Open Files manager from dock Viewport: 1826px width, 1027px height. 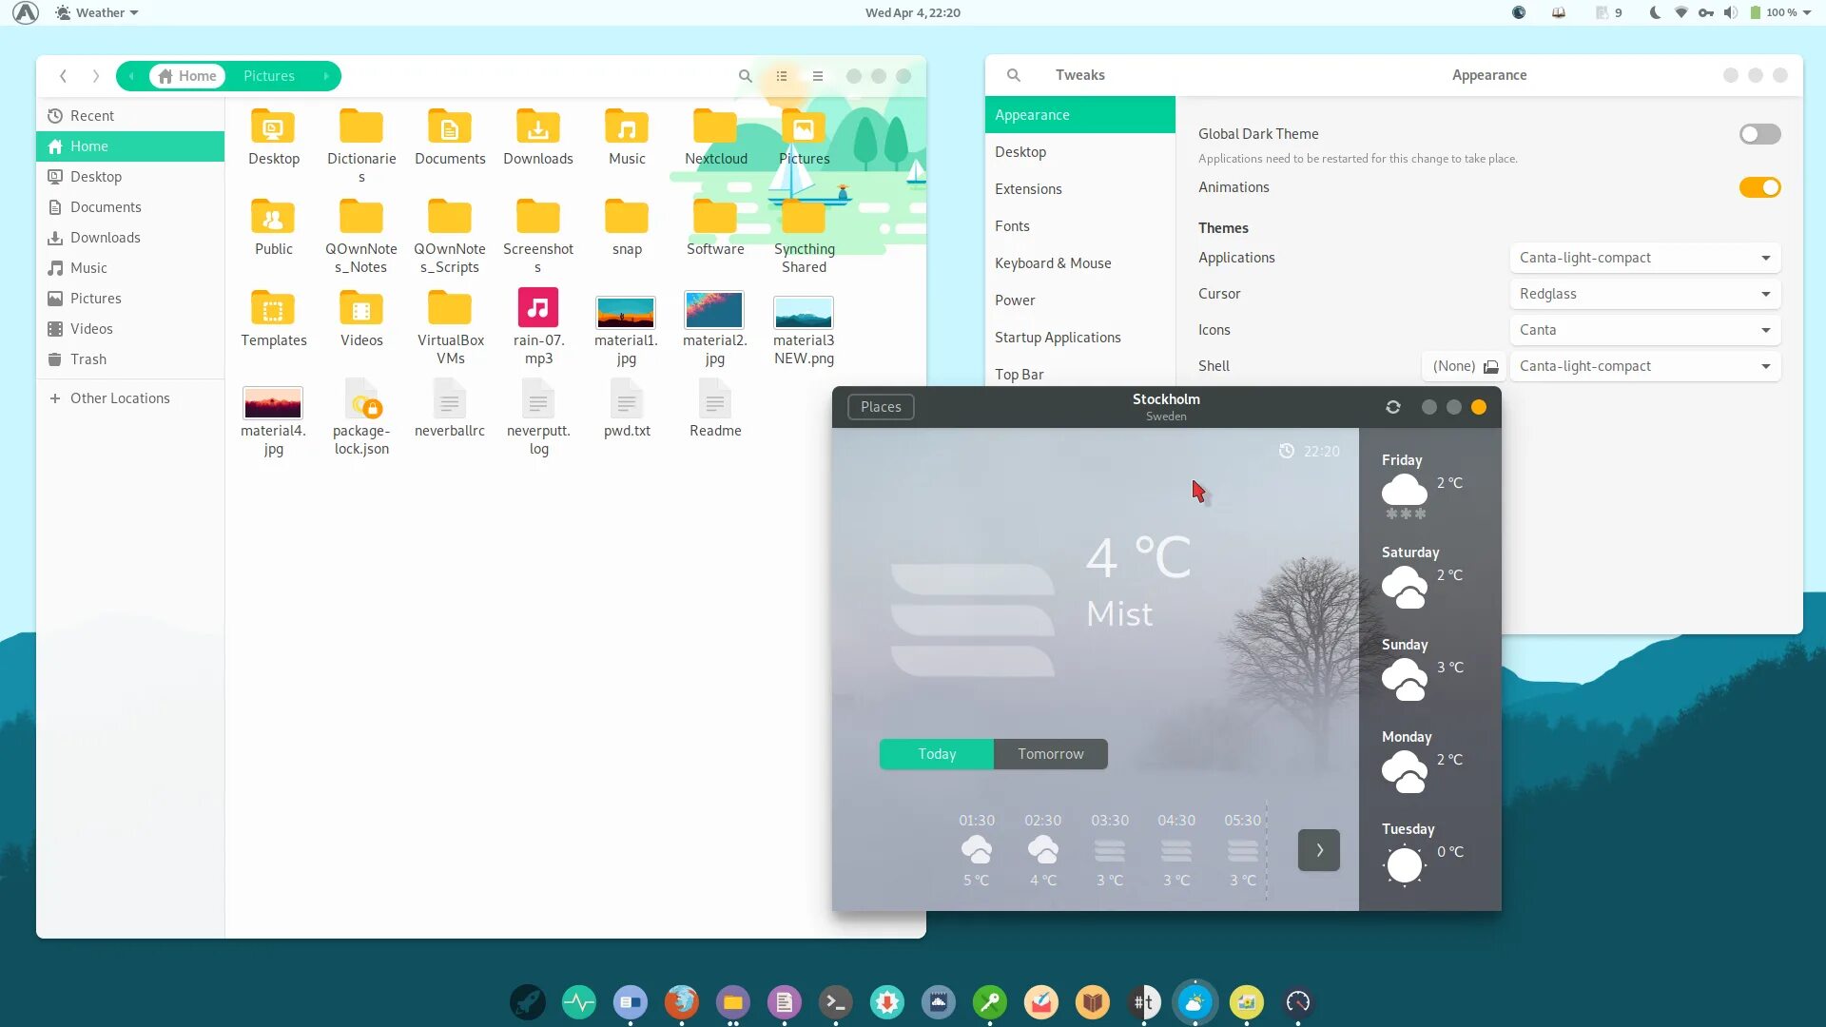tap(733, 1002)
